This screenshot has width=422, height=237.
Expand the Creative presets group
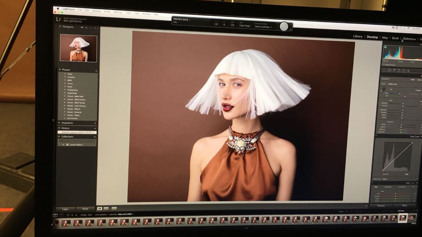click(65, 77)
